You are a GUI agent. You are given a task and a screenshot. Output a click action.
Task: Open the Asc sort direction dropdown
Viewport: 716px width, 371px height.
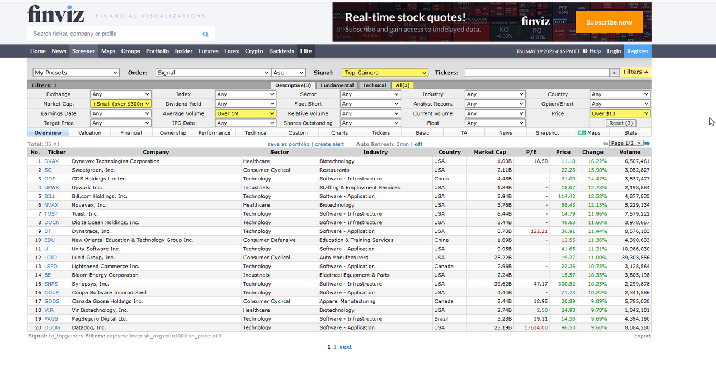click(289, 73)
